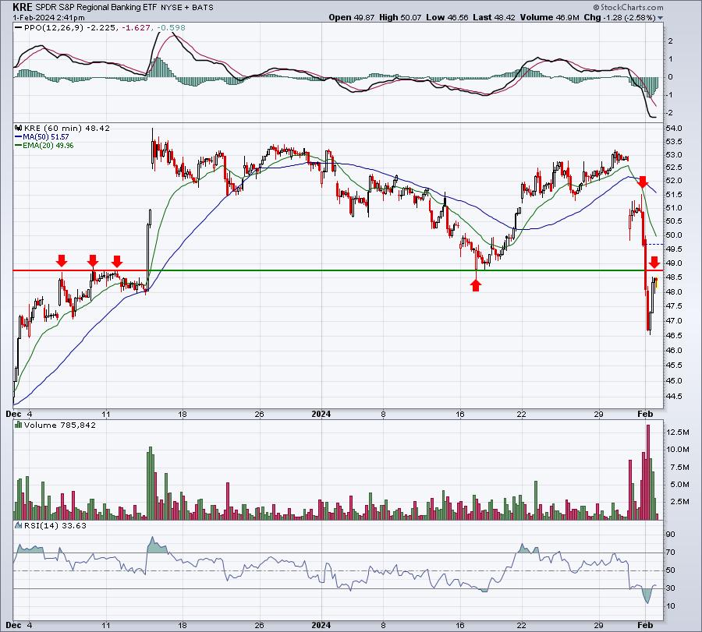Click the tallest February volume bar
This screenshot has width=702, height=632.
[648, 472]
